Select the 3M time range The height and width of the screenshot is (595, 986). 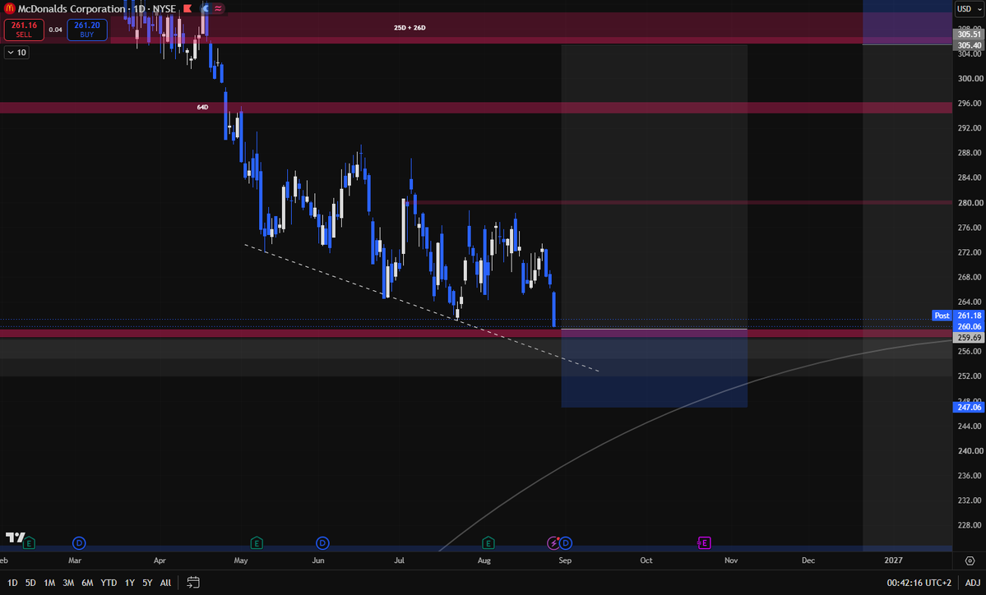pyautogui.click(x=68, y=583)
